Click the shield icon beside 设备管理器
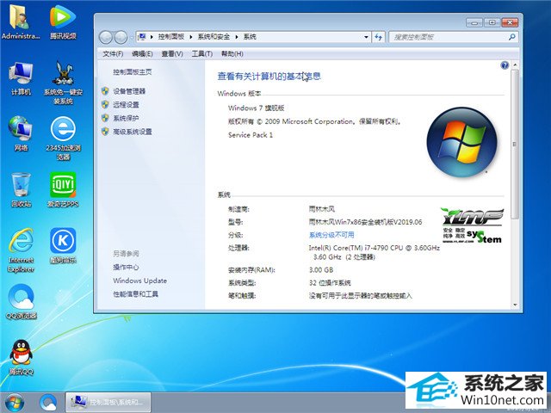Screen dimensions: 551x413 [x=105, y=91]
